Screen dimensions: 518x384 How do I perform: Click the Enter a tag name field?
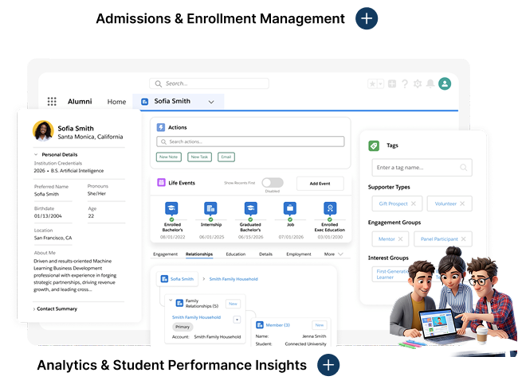(422, 168)
